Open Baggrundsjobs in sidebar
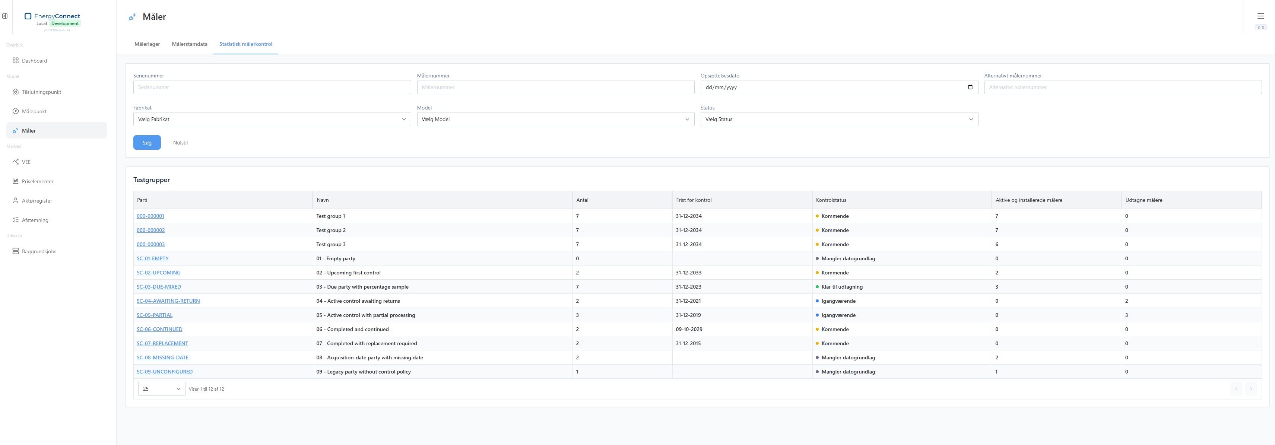The width and height of the screenshot is (1275, 445). coord(56,251)
